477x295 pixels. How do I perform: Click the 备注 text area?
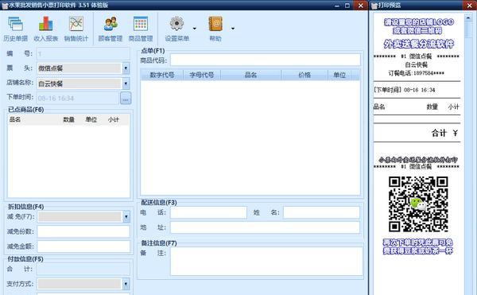coord(266,262)
